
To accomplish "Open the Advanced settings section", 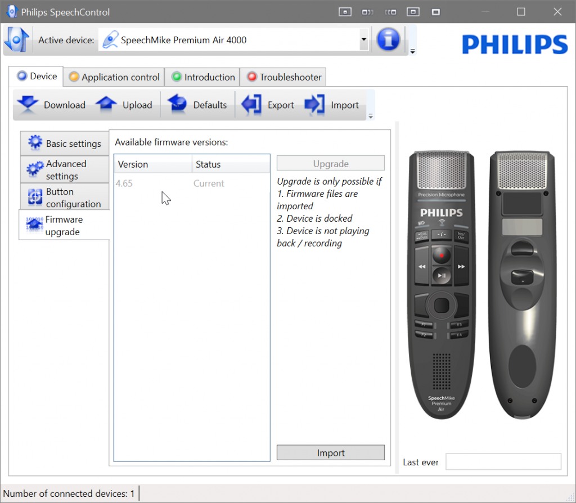I will 65,169.
